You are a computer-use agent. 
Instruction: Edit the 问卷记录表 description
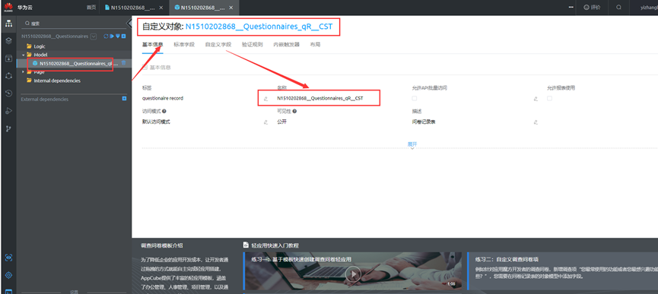(x=536, y=122)
